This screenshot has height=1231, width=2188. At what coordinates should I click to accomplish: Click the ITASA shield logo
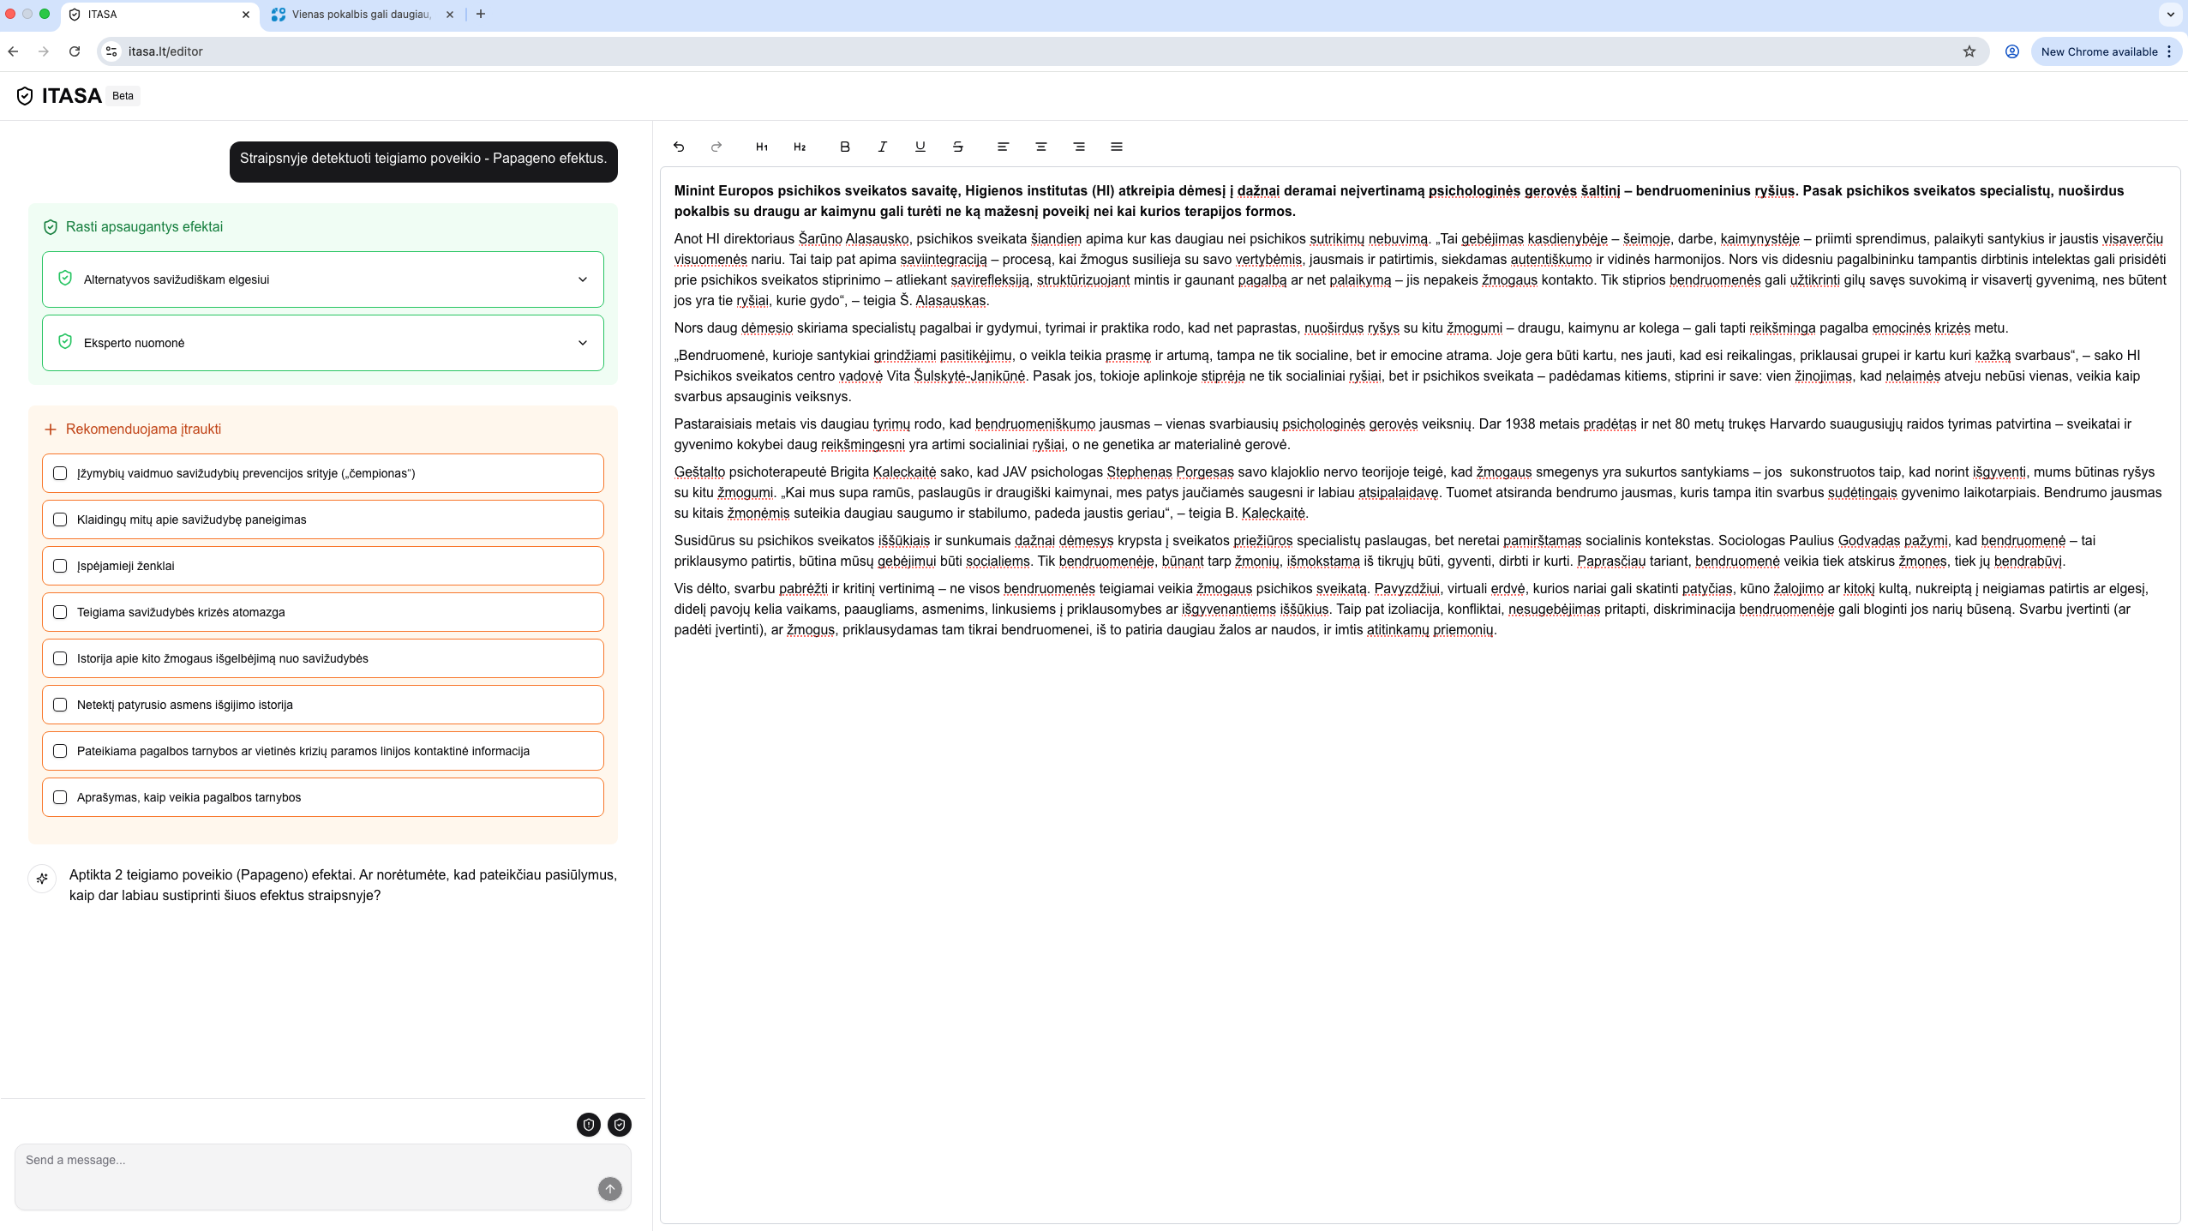tap(25, 96)
